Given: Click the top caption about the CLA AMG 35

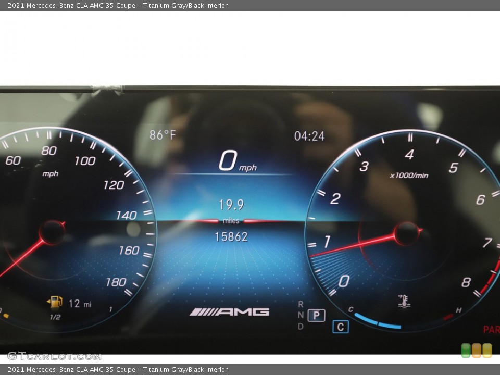Looking at the screenshot, I should [x=118, y=5].
